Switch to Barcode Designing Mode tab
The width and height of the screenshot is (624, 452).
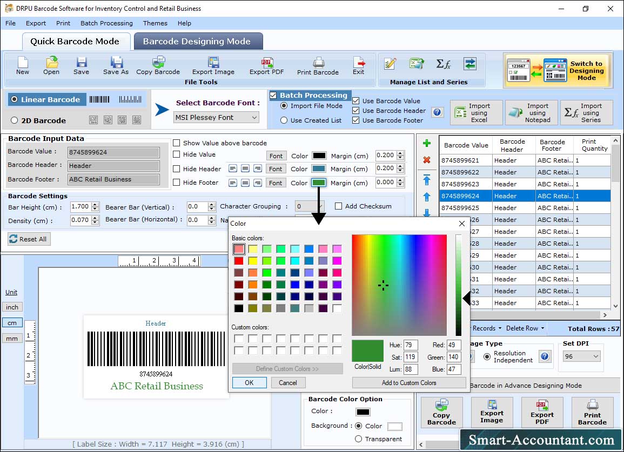click(x=198, y=42)
